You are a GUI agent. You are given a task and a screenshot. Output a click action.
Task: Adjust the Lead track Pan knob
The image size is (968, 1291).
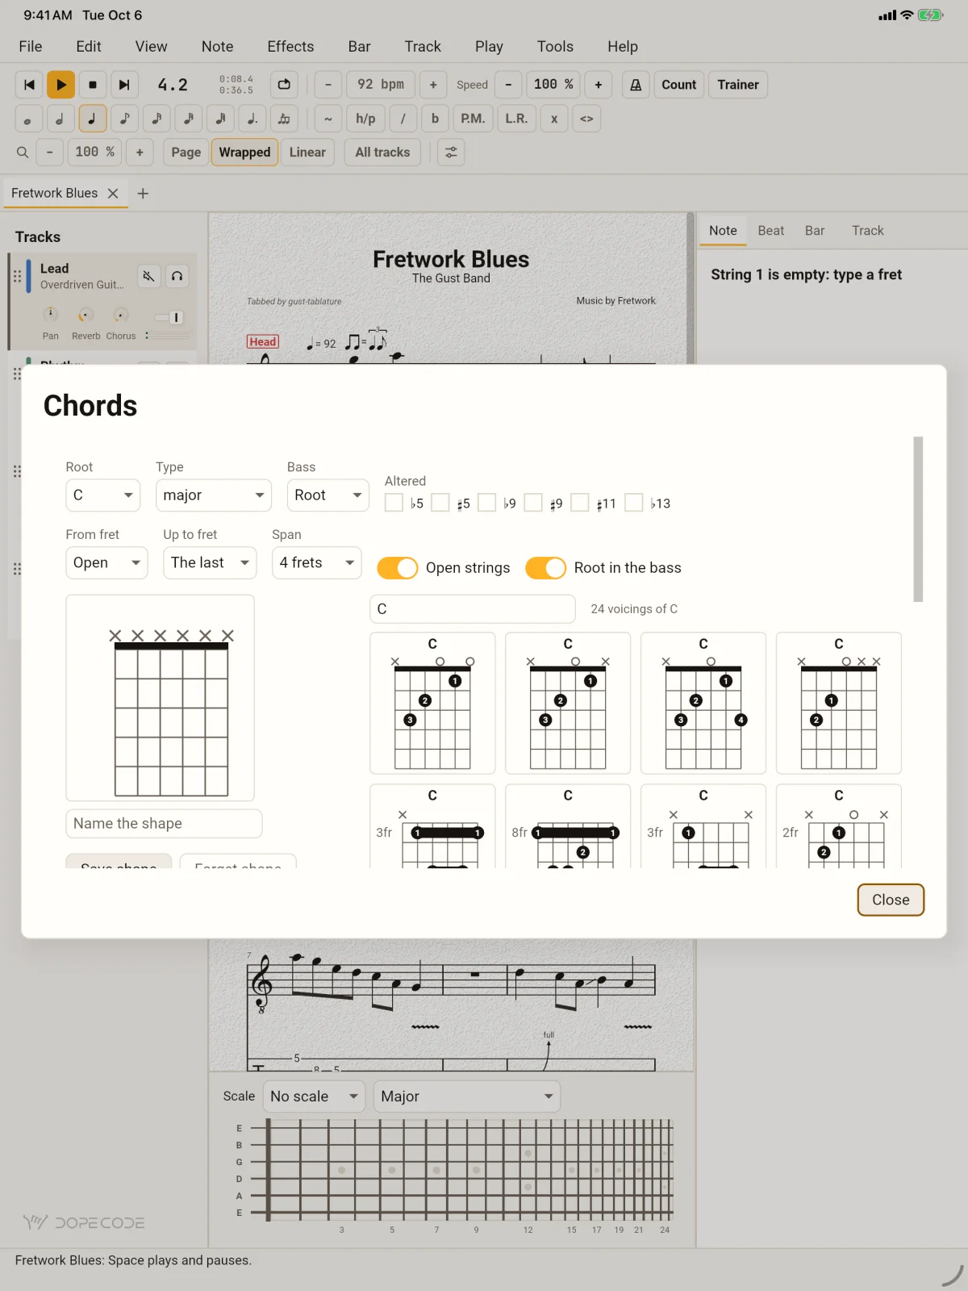51,315
